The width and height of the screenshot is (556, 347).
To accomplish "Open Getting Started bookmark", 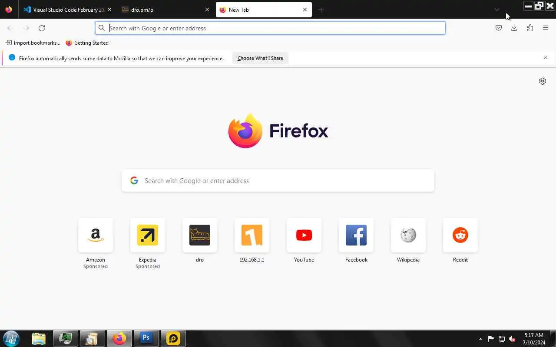I will [x=87, y=43].
